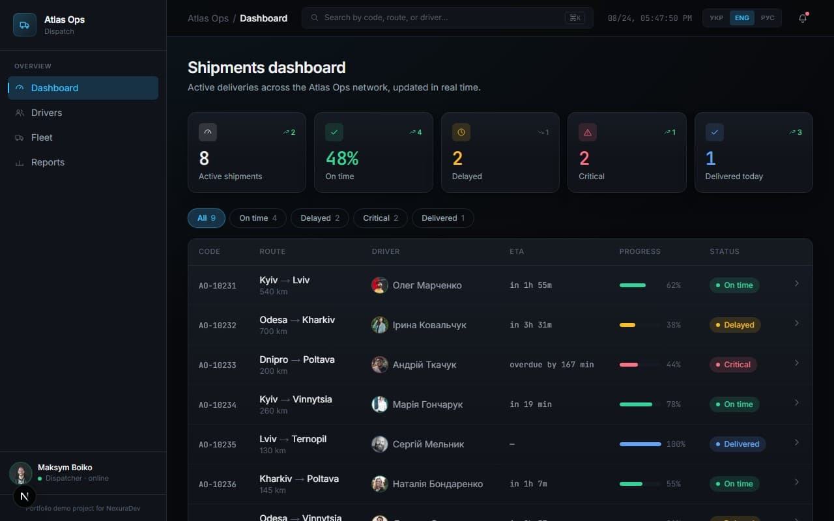Expand shipment AO-10235 row chevron
The height and width of the screenshot is (521, 834).
click(796, 443)
